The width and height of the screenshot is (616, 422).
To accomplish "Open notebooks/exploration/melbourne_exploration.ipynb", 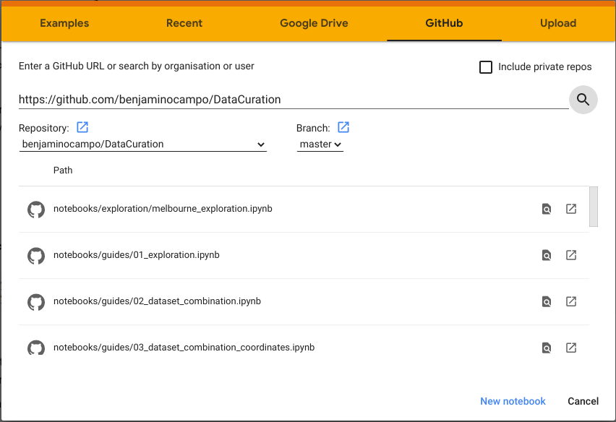I will pyautogui.click(x=163, y=209).
